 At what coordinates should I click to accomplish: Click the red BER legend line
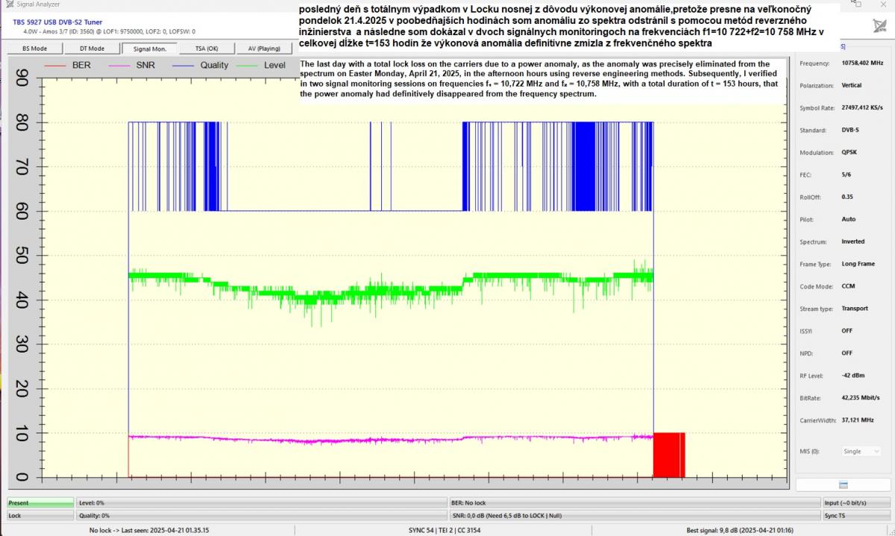(56, 66)
